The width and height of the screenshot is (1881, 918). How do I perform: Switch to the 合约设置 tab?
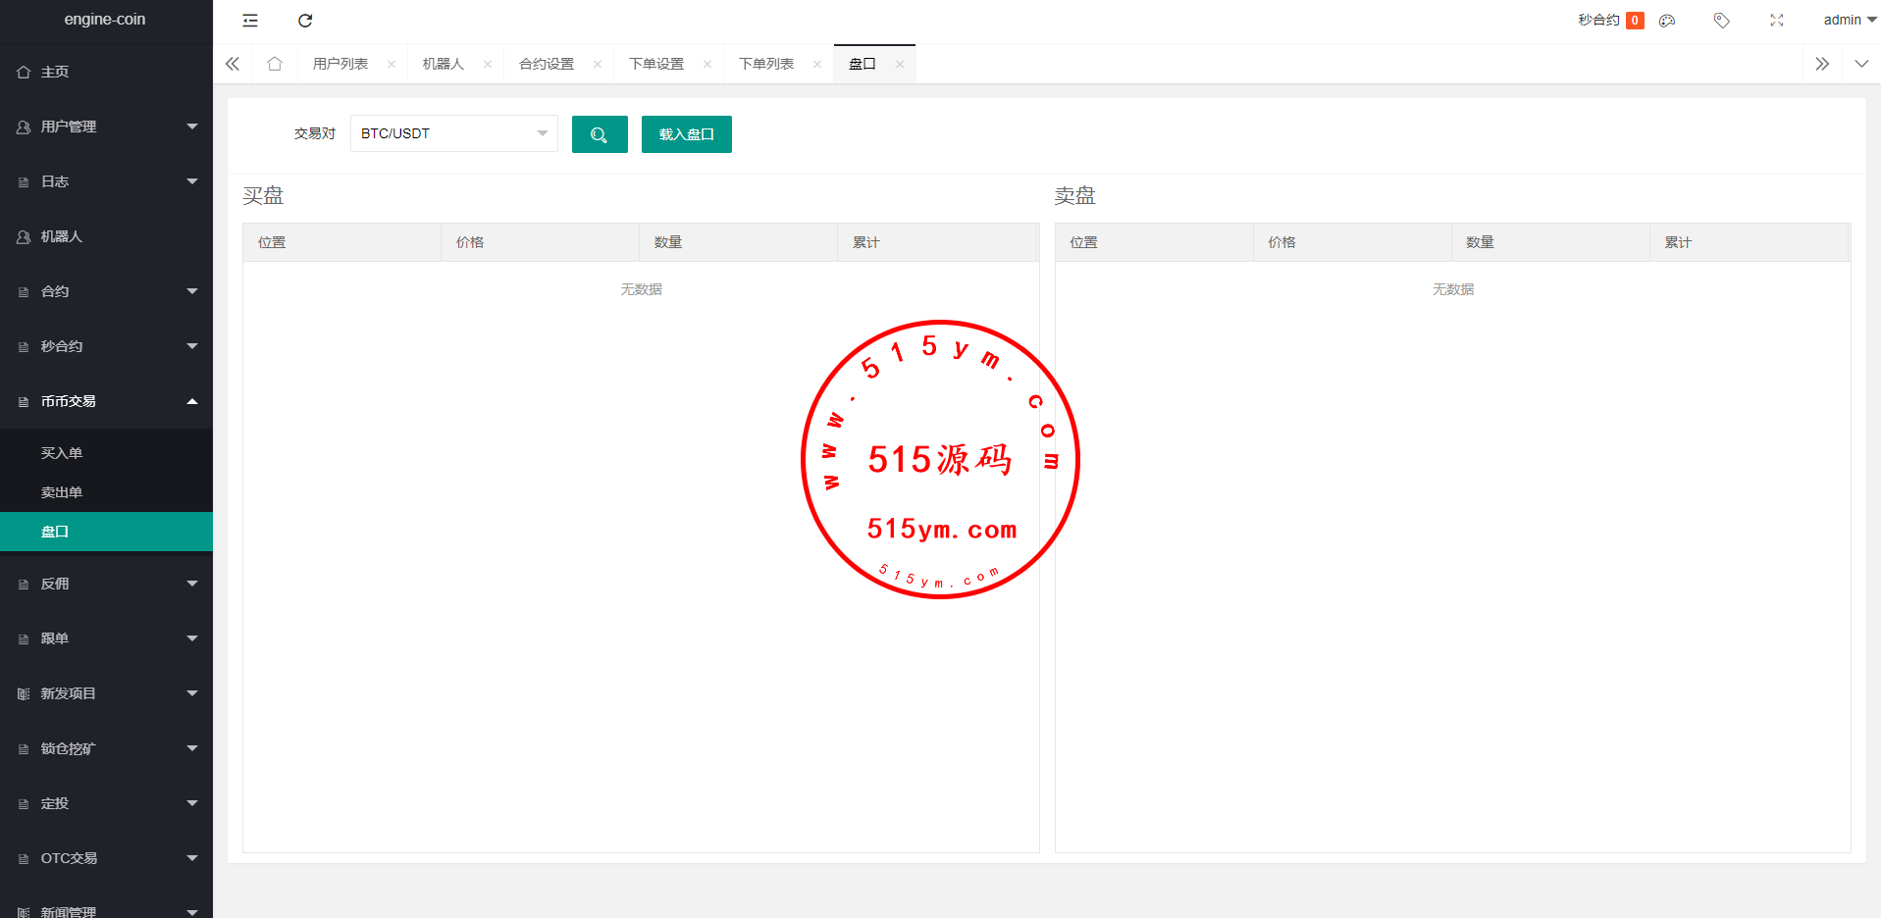click(547, 64)
